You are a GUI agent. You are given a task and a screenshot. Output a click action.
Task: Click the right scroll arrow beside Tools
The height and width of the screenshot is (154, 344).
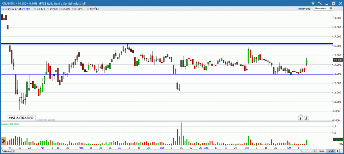(x=314, y=151)
